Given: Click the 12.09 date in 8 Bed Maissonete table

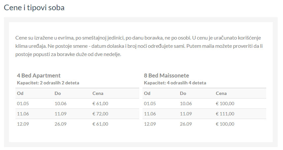Looking at the screenshot, I should (x=150, y=124).
